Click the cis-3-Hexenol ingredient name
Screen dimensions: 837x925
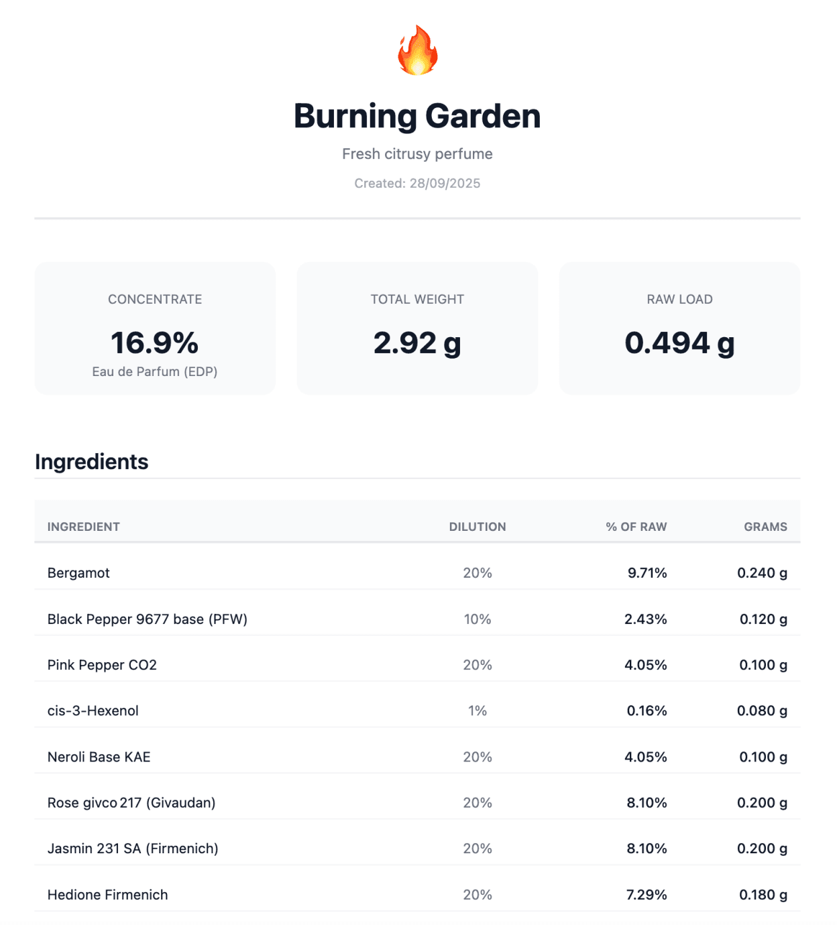tap(93, 711)
